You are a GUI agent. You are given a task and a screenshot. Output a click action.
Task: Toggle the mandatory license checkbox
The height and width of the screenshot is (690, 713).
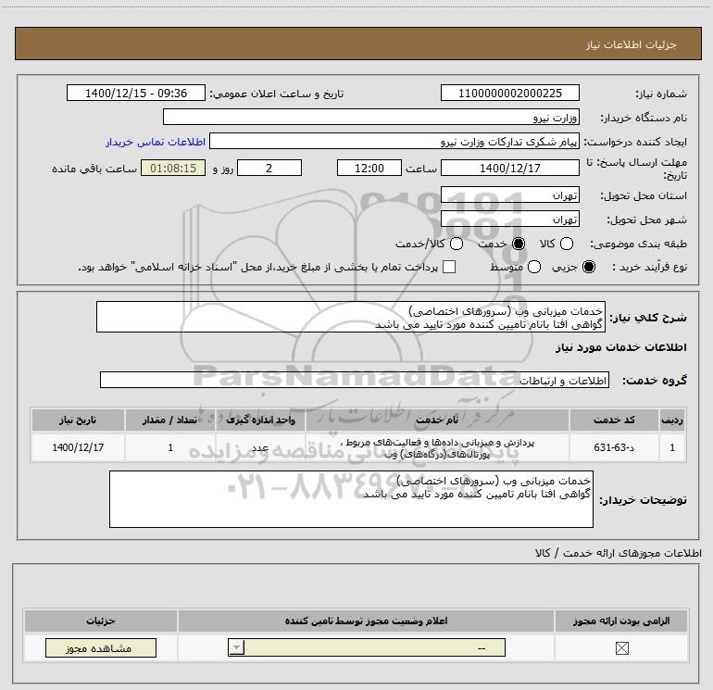coord(621,648)
